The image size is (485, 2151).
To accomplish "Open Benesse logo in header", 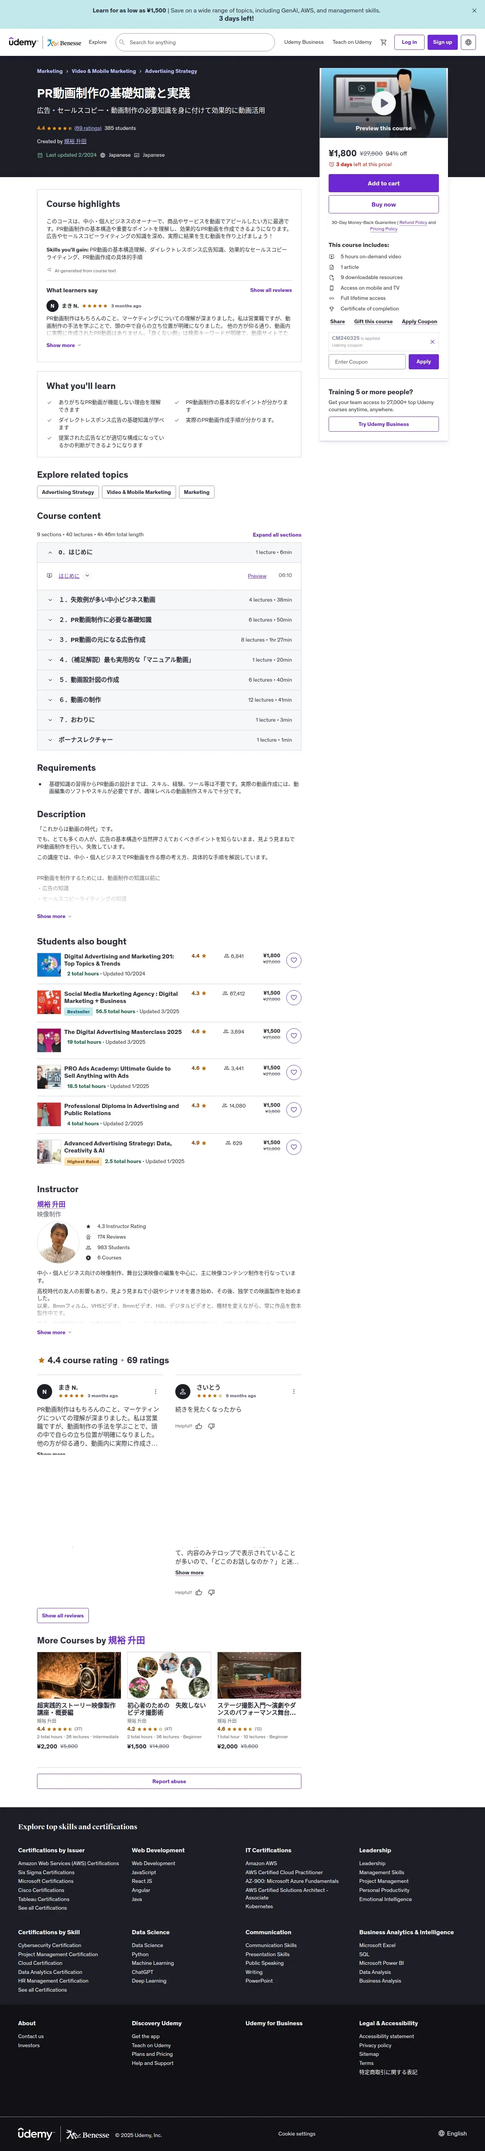I will [x=64, y=43].
